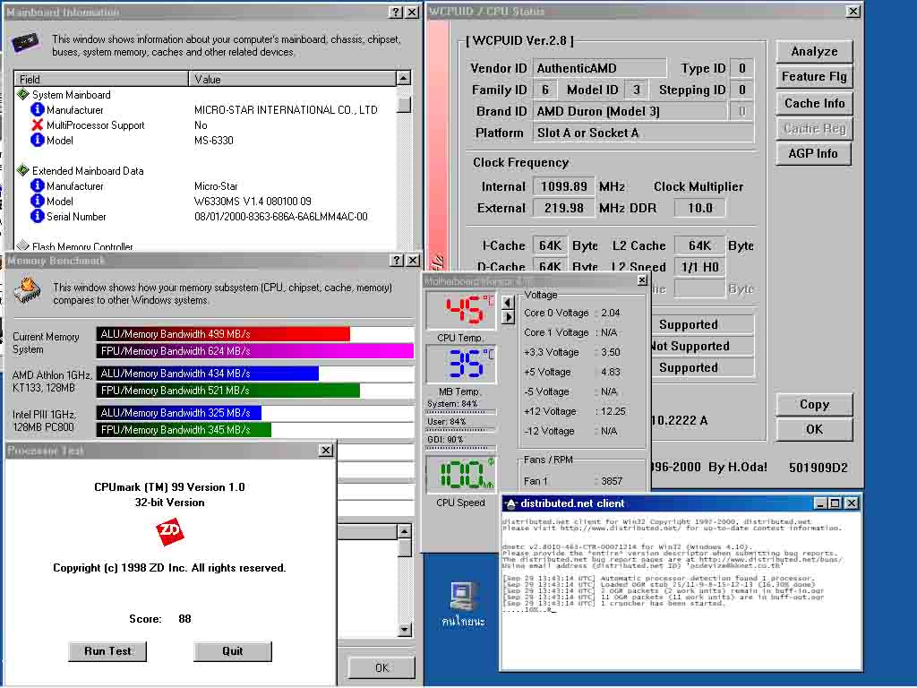
Task: Click the PIII ALU/Memory Bandwidth 325 MB/s bar
Action: [x=179, y=413]
